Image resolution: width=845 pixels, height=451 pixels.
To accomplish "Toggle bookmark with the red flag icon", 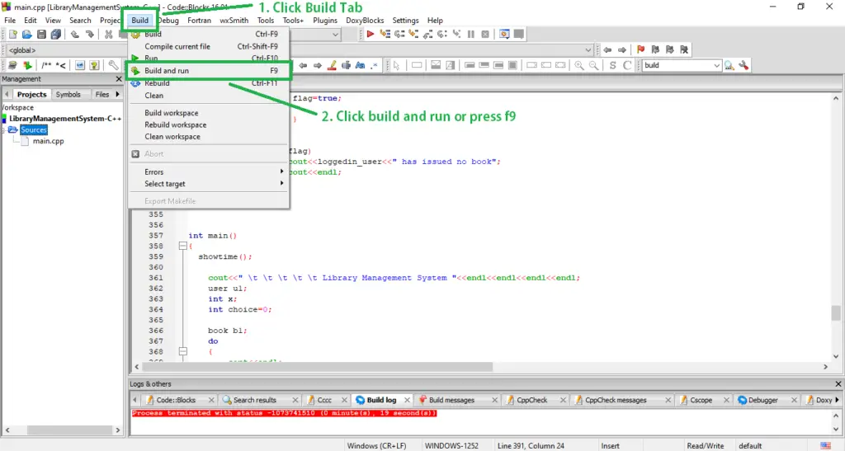I will point(640,49).
